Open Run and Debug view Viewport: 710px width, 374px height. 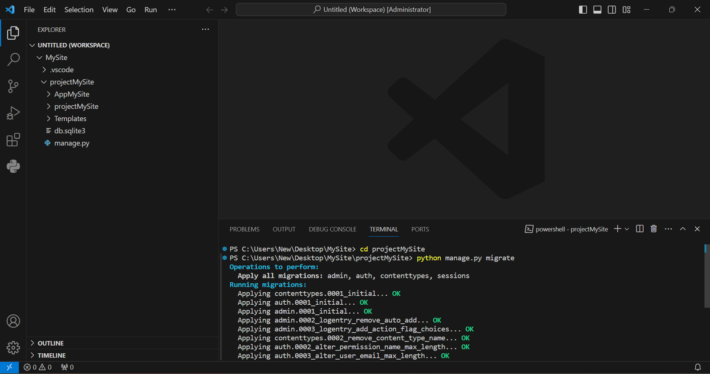13,113
